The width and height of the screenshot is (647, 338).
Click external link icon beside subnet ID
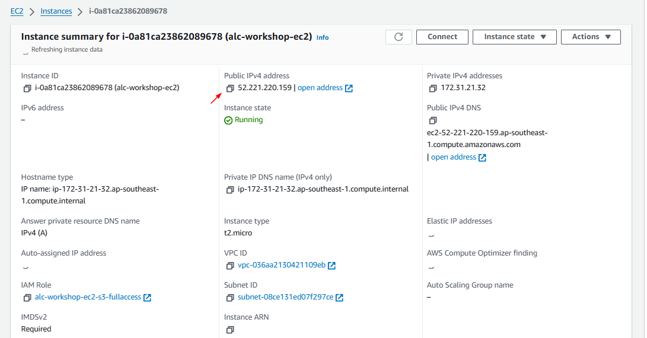coord(340,298)
